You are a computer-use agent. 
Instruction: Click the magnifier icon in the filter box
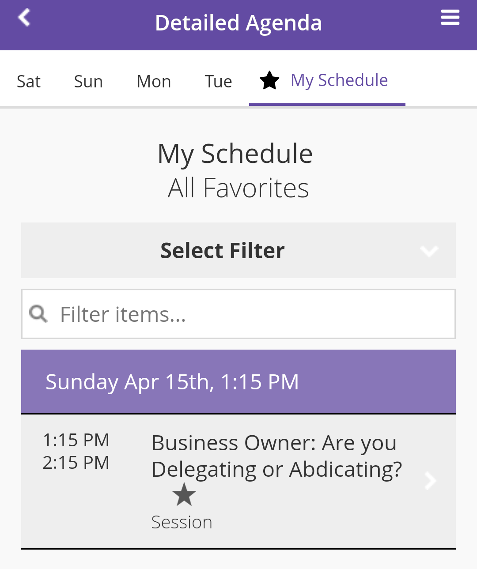tap(38, 314)
